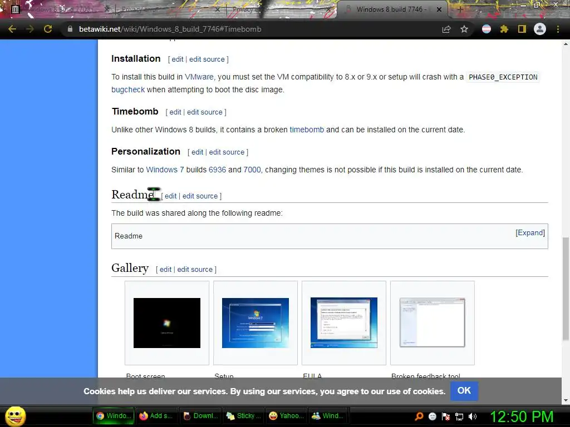
Task: Click edit next to Gallery heading
Action: click(x=165, y=270)
